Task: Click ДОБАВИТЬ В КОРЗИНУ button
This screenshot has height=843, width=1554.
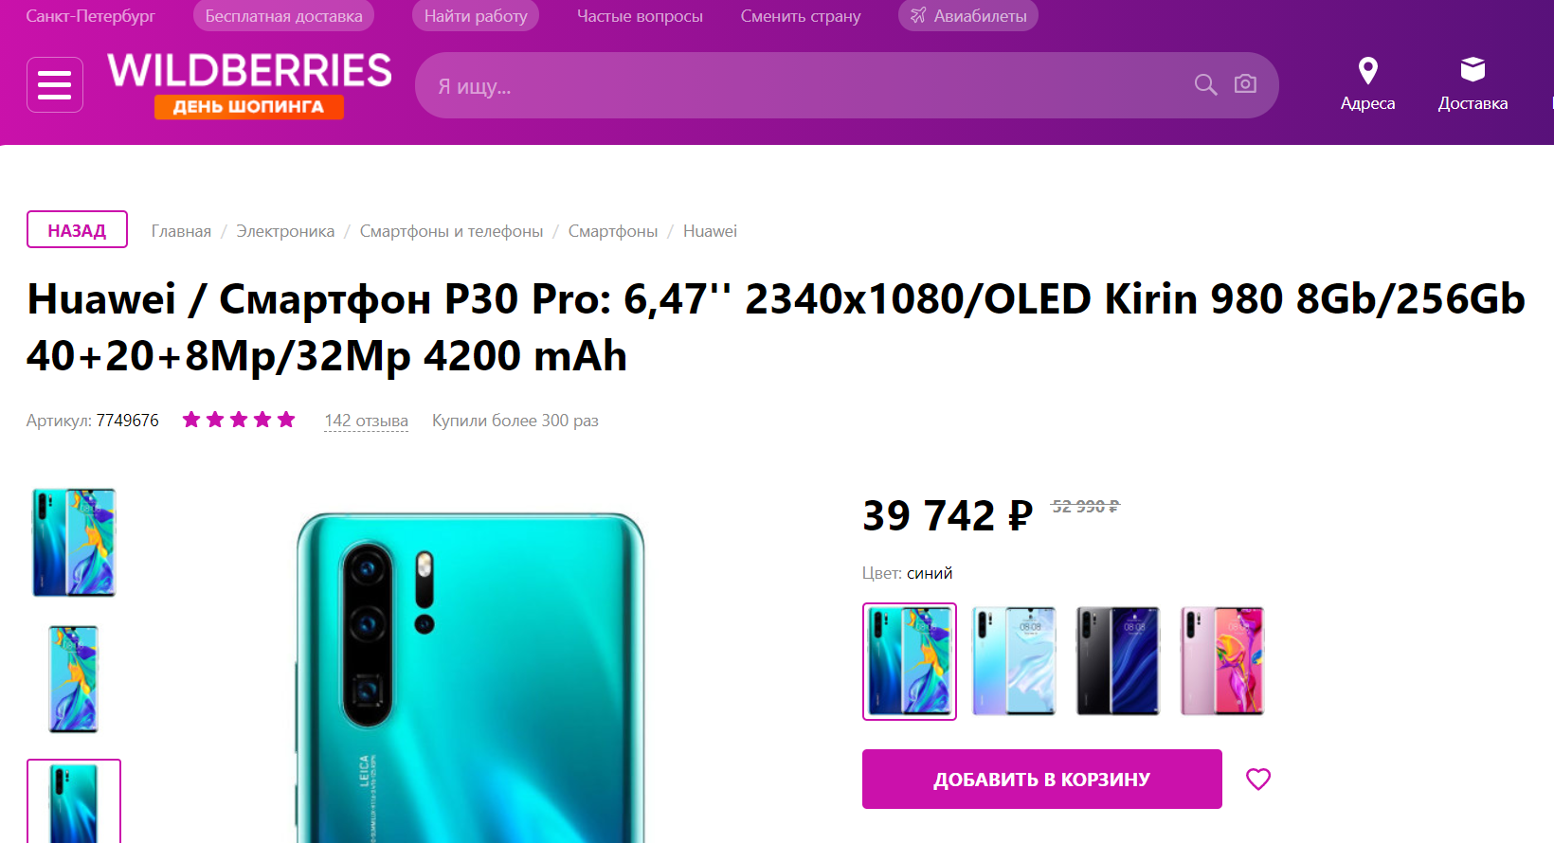Action: (x=1042, y=779)
